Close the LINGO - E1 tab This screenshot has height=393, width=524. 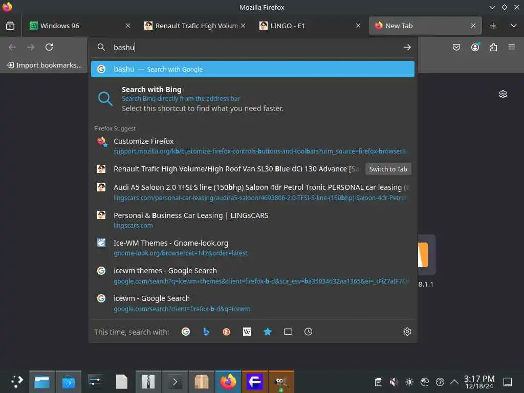tap(358, 26)
